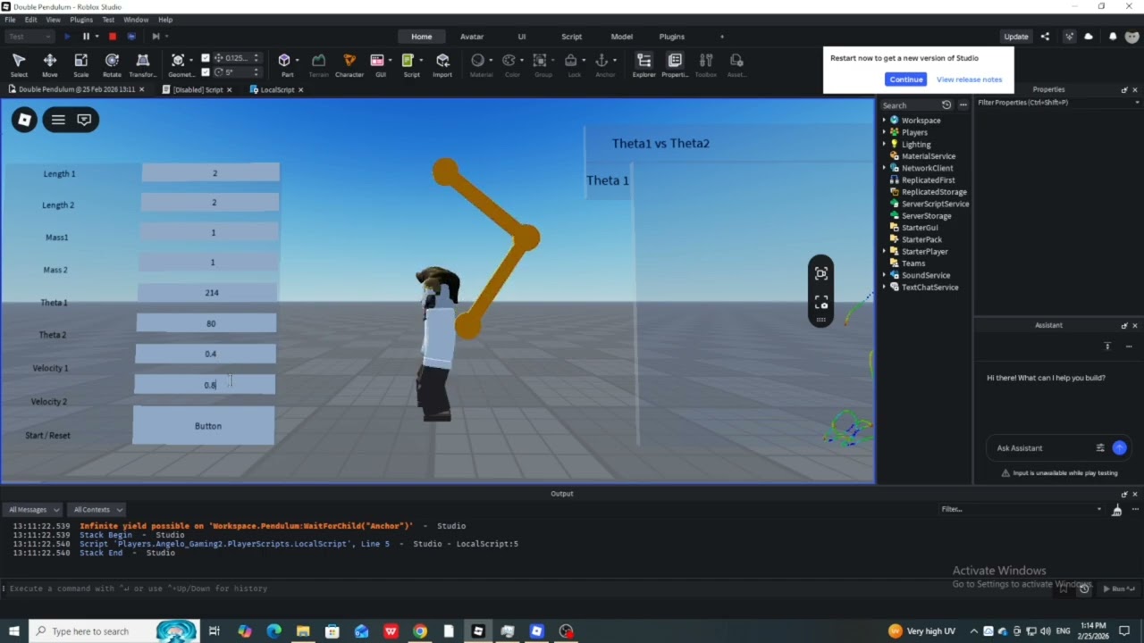Click the Velocity 1 field 0.4
This screenshot has width=1144, height=643.
click(x=206, y=355)
